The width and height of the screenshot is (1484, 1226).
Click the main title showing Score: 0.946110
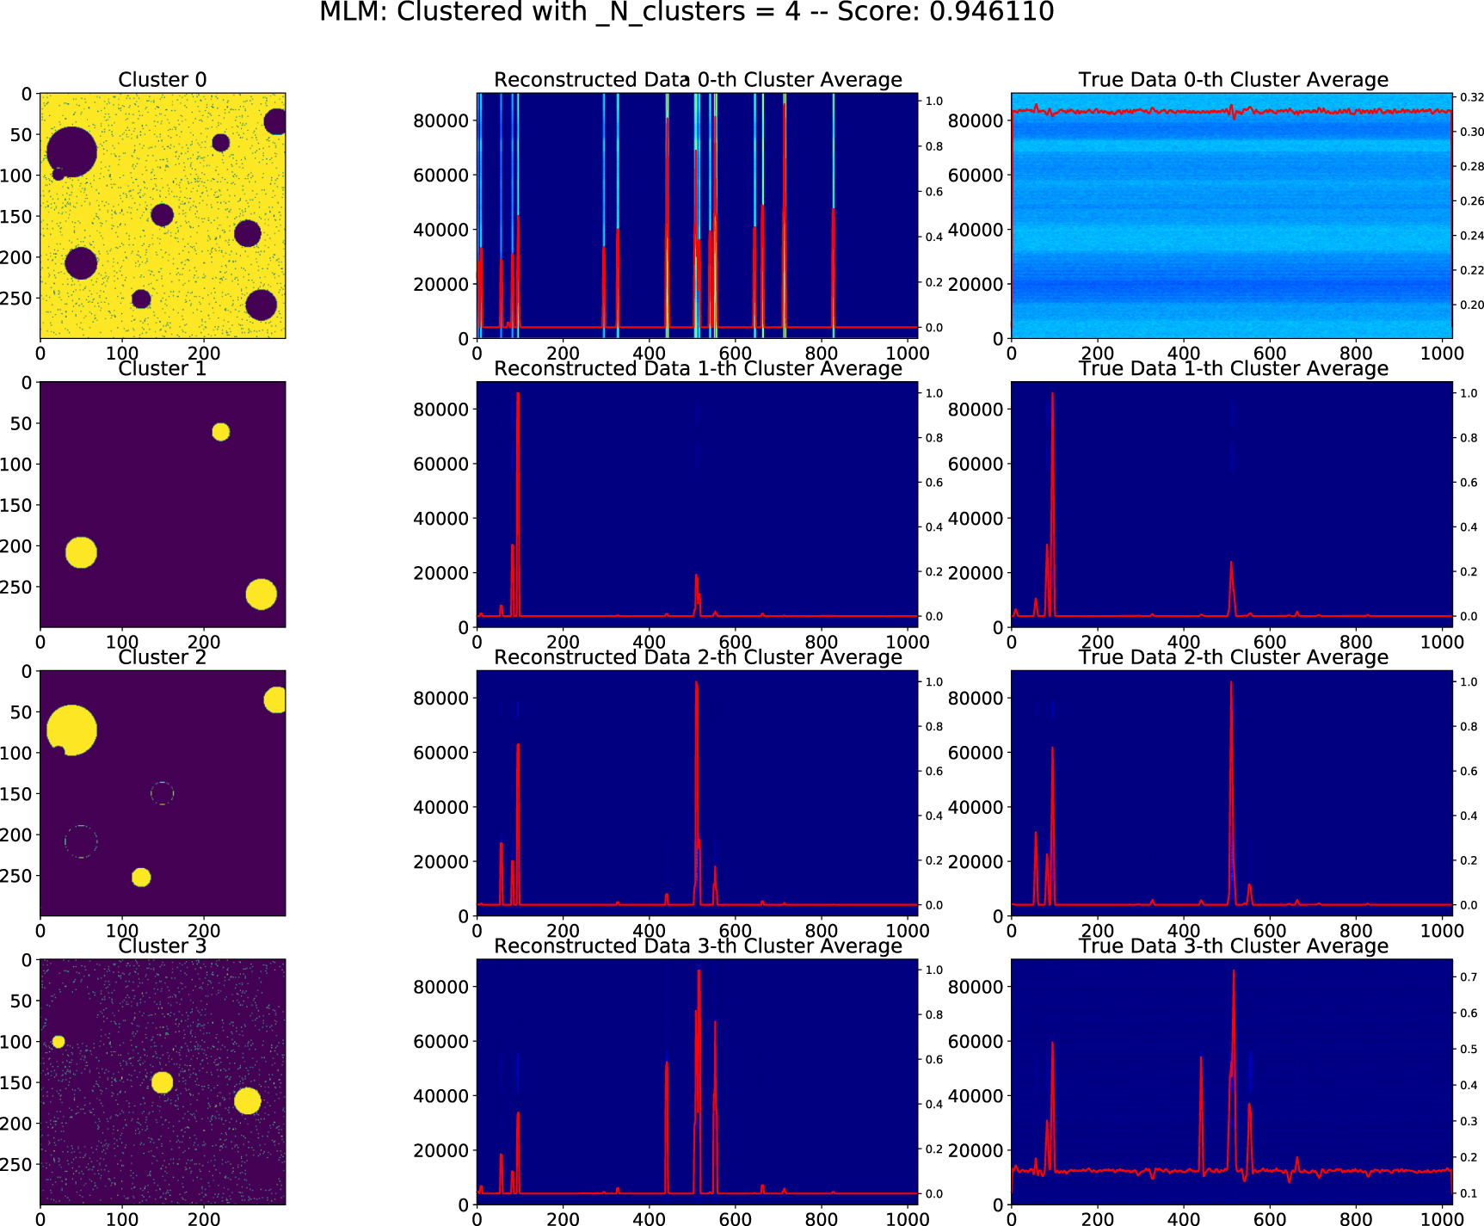pos(687,12)
